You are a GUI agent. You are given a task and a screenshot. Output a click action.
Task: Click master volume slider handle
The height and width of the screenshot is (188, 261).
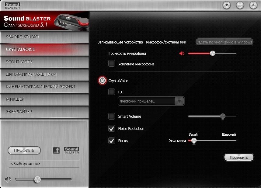click(37, 179)
